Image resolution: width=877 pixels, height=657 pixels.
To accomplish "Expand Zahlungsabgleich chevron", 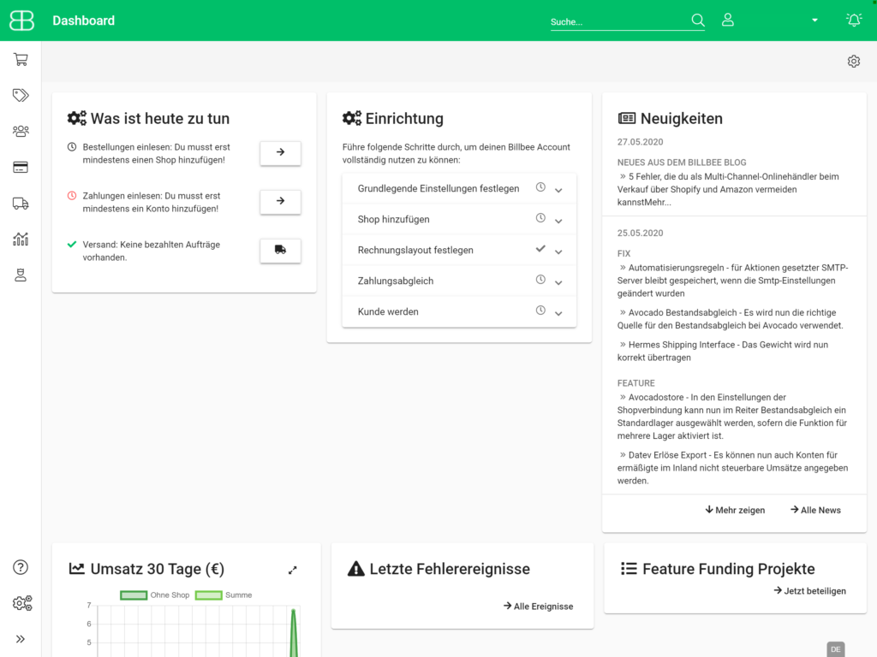I will pyautogui.click(x=558, y=282).
